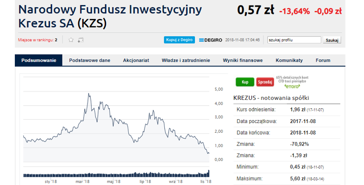
Task: Focus the szukaj profilu search field
Action: [x=294, y=40]
